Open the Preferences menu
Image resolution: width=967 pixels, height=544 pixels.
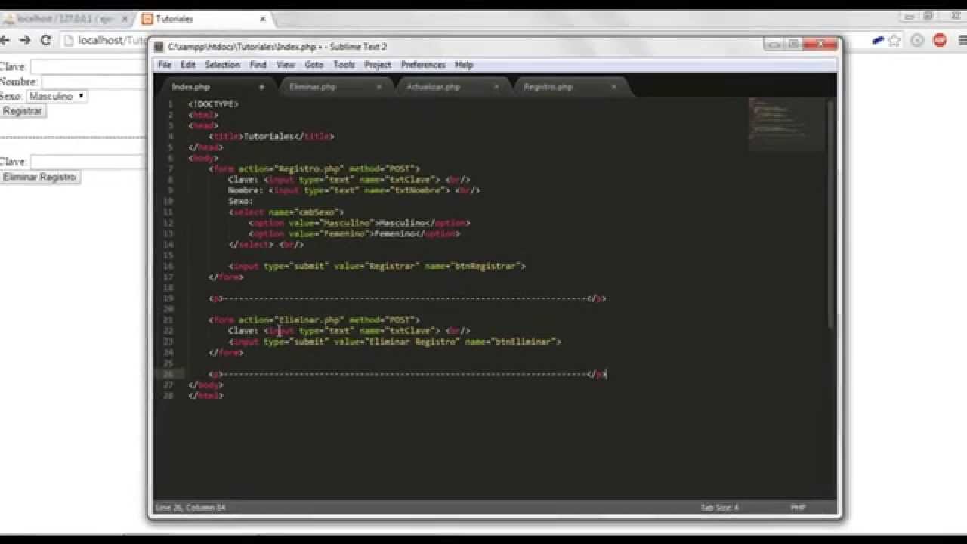coord(423,65)
